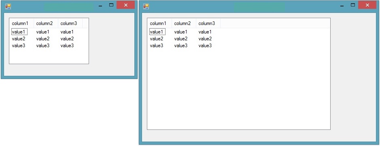The image size is (380, 146).
Task: Select value3 under column3 in left window
Action: pyautogui.click(x=67, y=46)
